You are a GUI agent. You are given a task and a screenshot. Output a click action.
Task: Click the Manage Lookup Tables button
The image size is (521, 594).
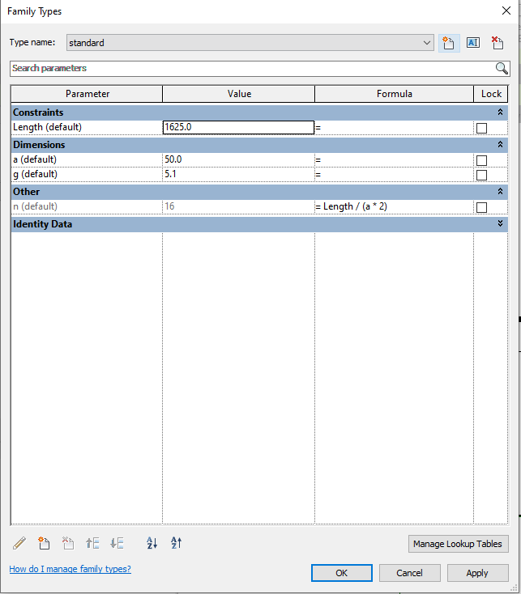coord(459,544)
